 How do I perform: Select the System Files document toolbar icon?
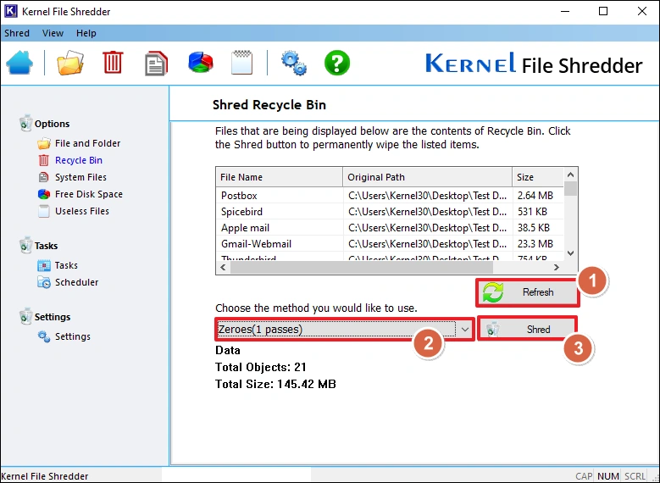pos(156,64)
